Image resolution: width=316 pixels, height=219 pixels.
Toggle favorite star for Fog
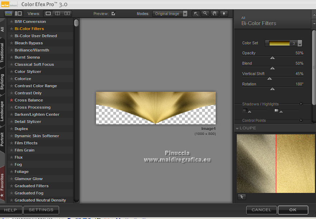11,164
